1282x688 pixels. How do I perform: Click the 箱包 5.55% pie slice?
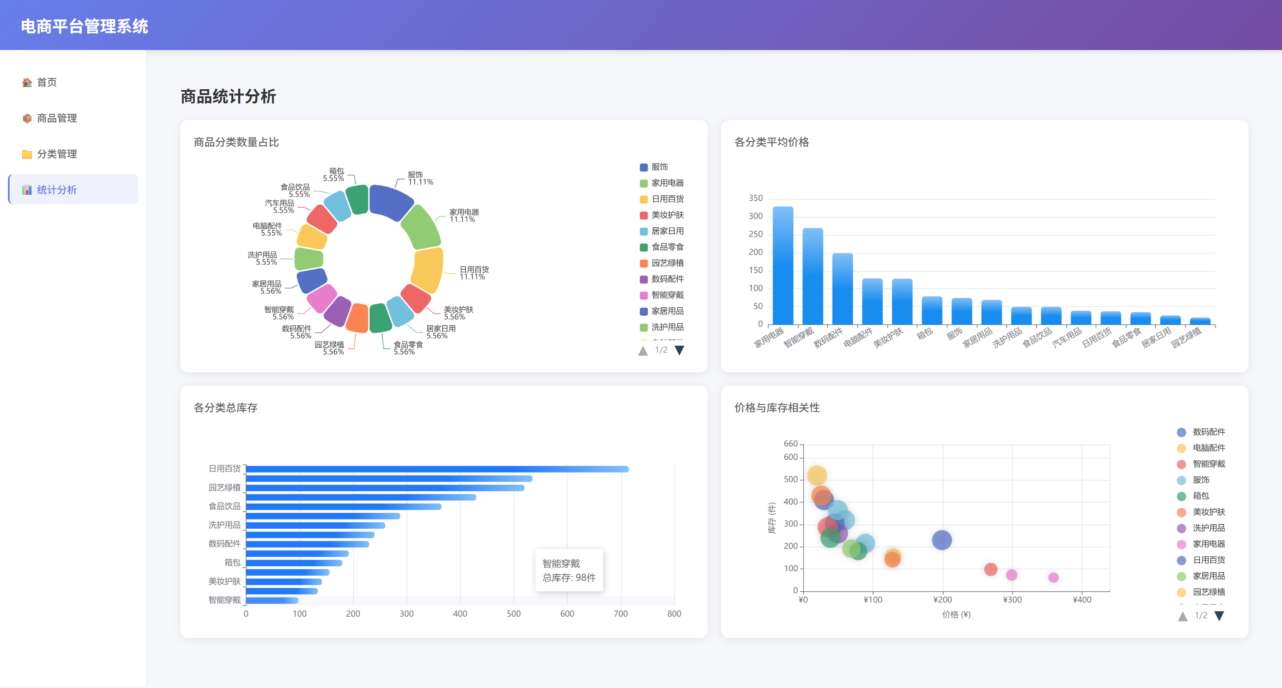coord(357,200)
